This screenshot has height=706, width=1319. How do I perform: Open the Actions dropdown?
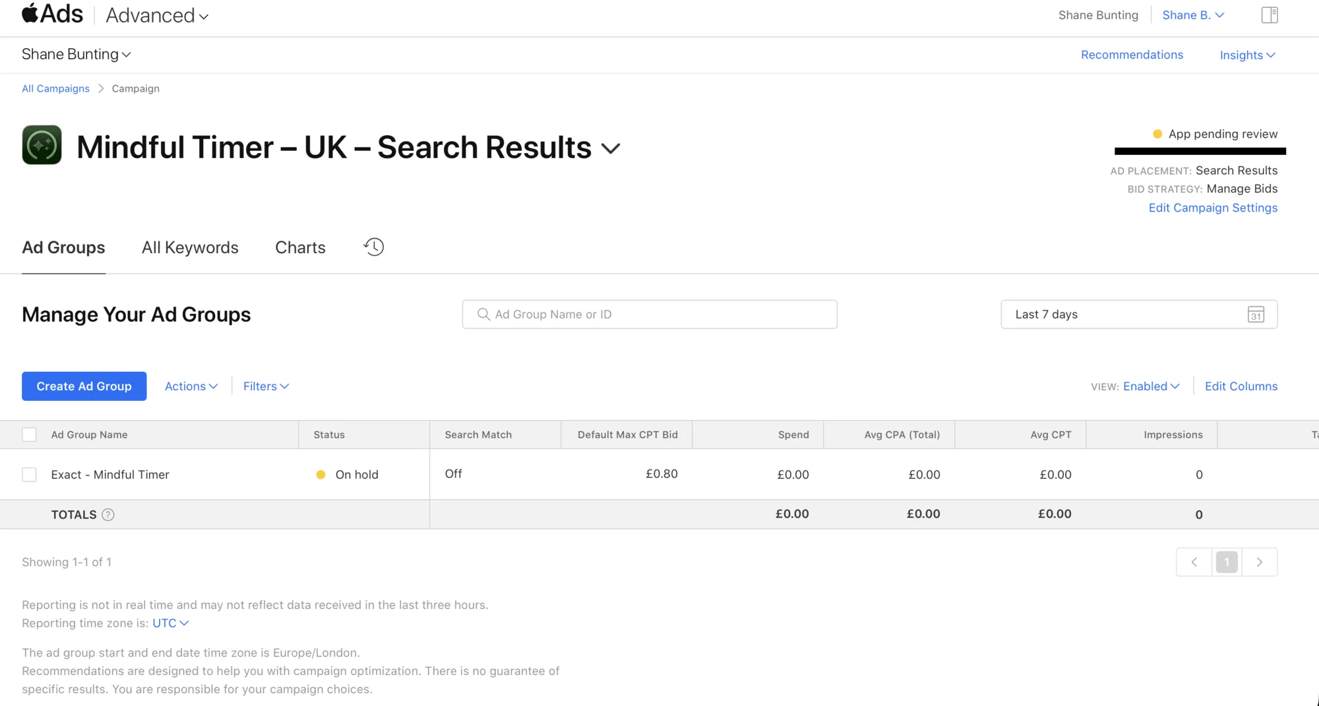coord(191,386)
